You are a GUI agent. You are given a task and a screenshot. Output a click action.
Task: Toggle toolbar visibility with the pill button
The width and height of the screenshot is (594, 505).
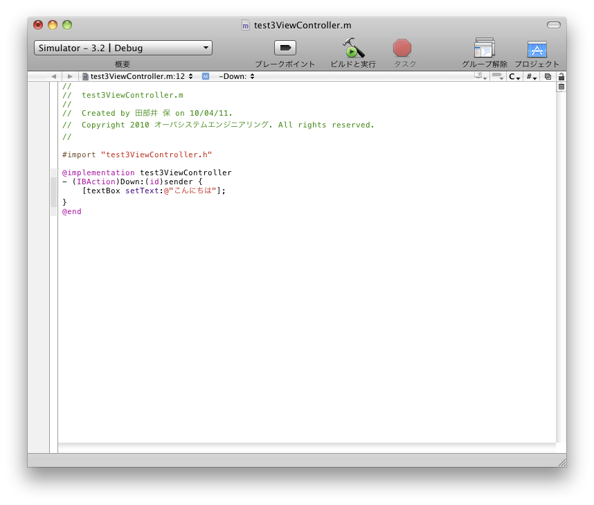553,25
